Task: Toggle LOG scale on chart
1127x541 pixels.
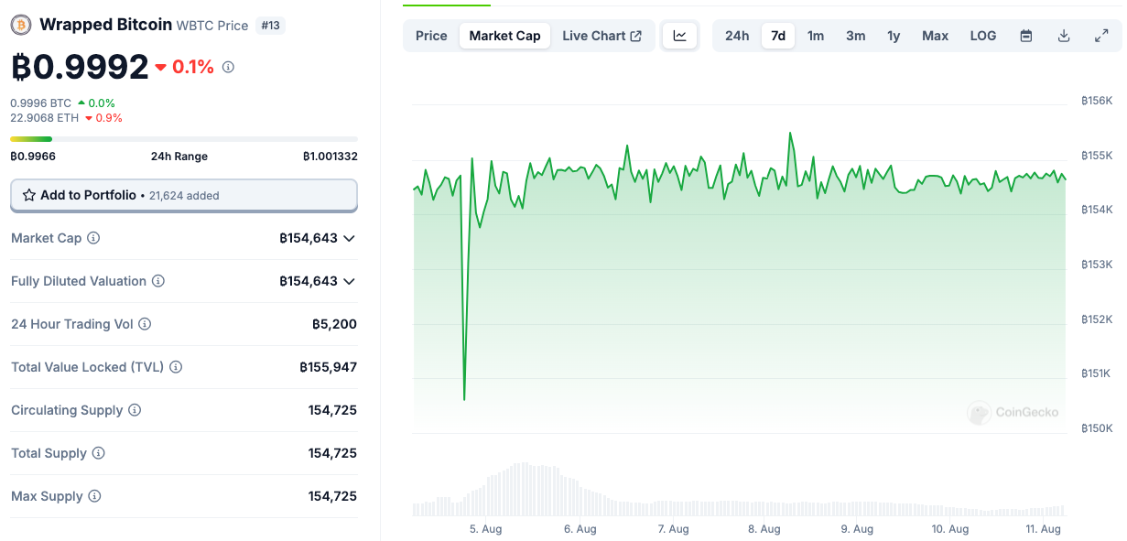Action: [x=983, y=36]
